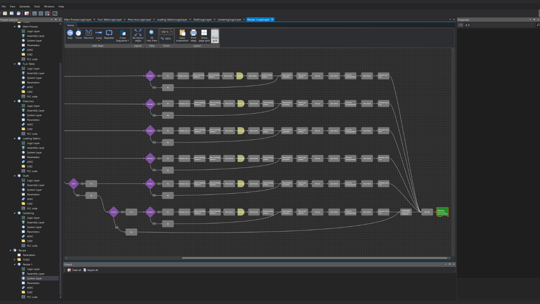Viewport: 540px width, 304px height.
Task: Open the Help menu
Action: point(61,6)
